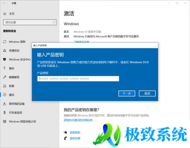The height and width of the screenshot is (148, 190).
Task: Select the 疑难解答 wrench icon
Action: [5, 77]
